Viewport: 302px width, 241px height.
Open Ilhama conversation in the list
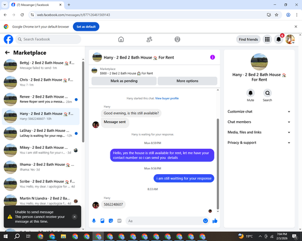40,167
